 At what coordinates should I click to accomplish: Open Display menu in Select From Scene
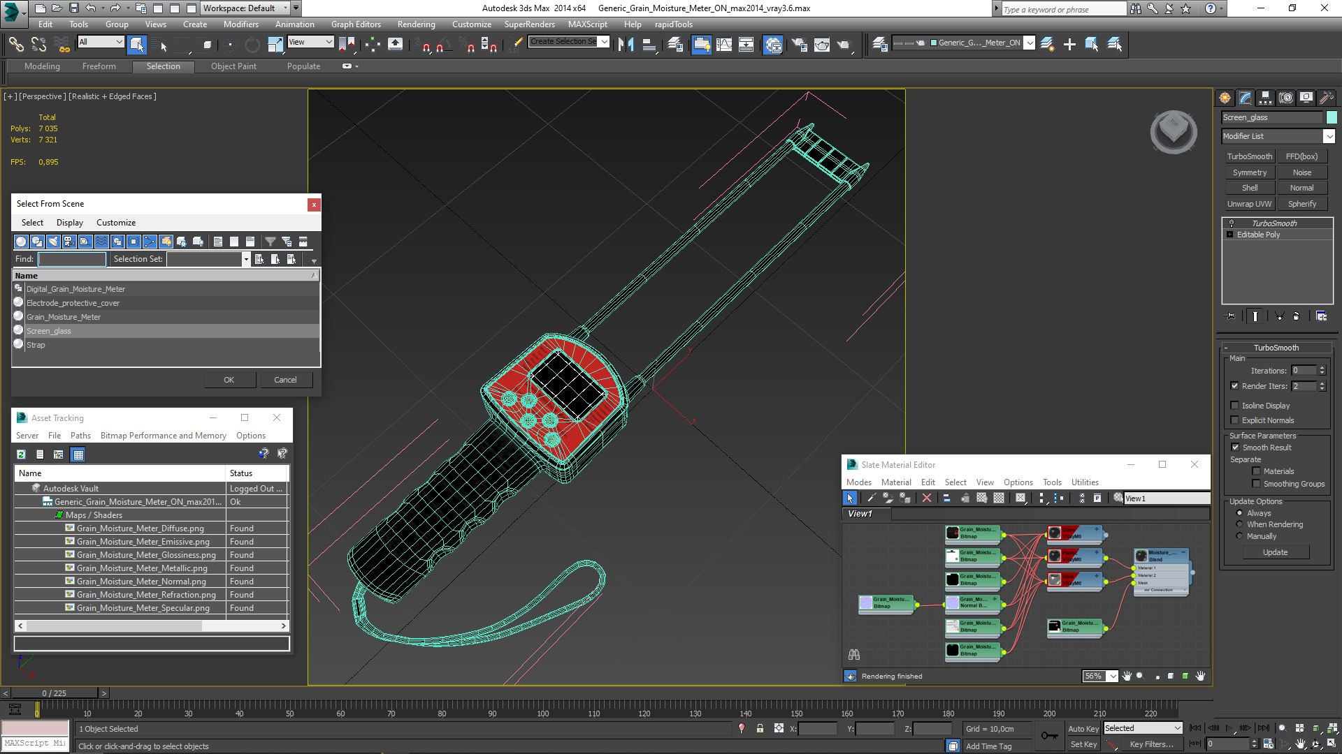(x=70, y=223)
